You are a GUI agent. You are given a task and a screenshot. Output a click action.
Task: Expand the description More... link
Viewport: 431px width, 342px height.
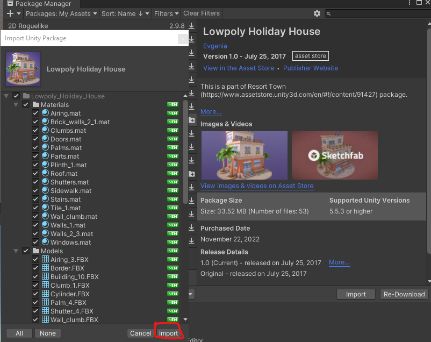click(x=211, y=112)
